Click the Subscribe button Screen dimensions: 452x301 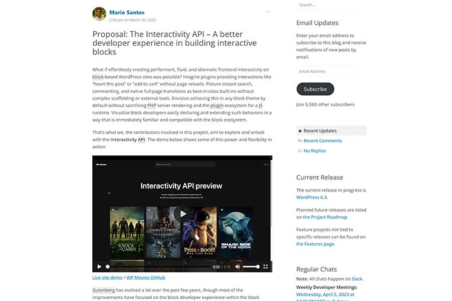pos(315,89)
